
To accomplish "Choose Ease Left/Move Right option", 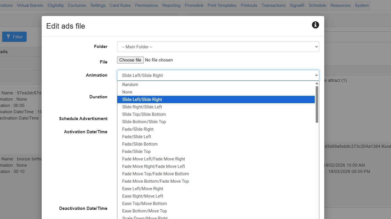I will 143,189.
